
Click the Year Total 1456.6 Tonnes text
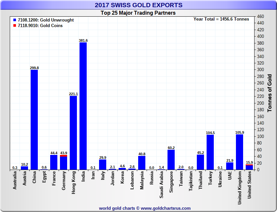pos(221,19)
